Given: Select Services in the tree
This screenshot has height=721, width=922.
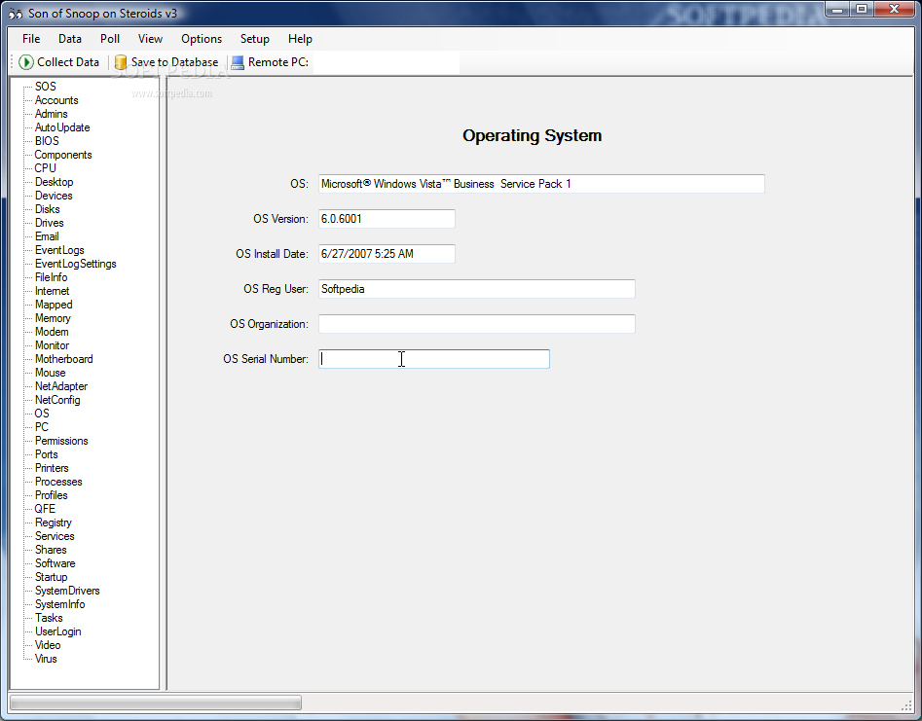Looking at the screenshot, I should point(55,536).
